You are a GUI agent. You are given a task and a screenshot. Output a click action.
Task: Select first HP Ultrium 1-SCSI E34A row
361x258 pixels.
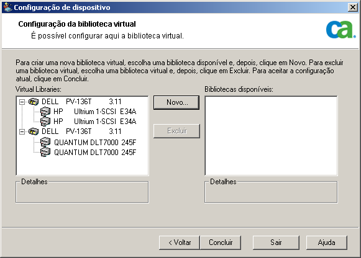95,112
